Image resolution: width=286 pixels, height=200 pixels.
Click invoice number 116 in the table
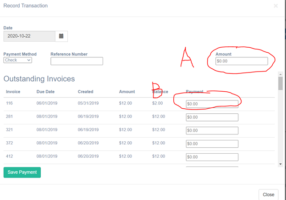[x=10, y=103]
